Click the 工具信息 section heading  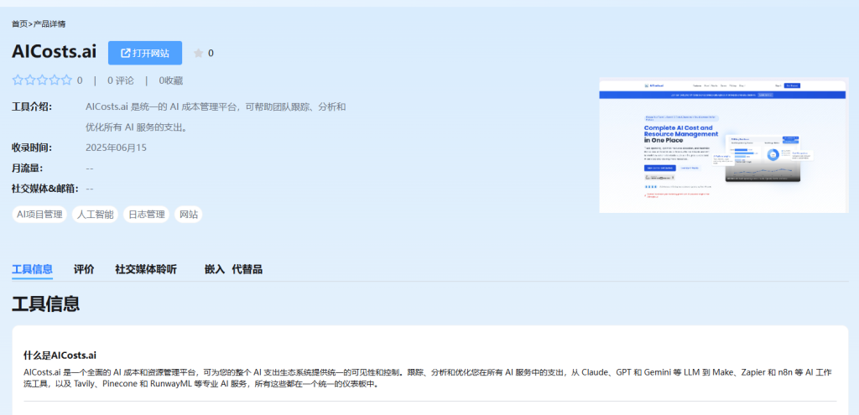[46, 303]
